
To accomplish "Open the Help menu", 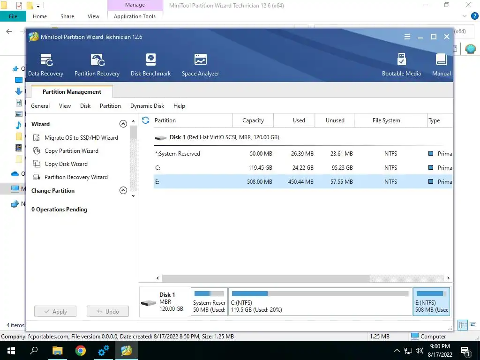I will pos(179,106).
